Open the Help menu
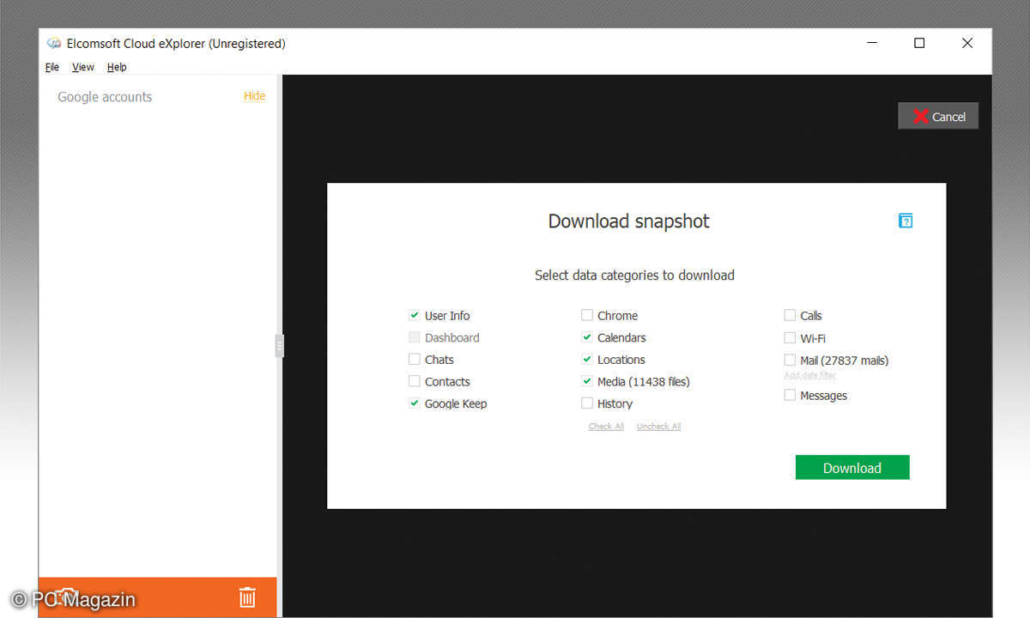 [117, 67]
